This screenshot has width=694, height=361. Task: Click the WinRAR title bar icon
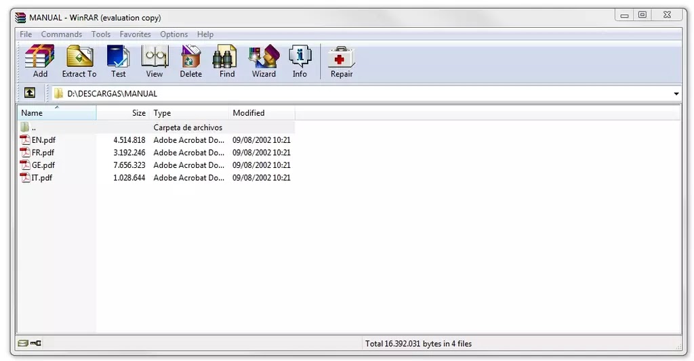coord(20,17)
